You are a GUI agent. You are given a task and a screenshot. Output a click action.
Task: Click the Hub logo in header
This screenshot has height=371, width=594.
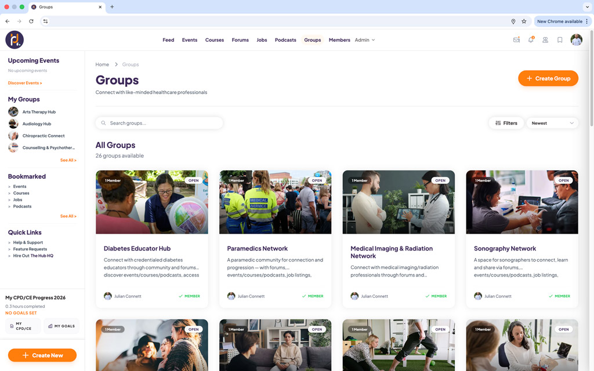pyautogui.click(x=15, y=40)
